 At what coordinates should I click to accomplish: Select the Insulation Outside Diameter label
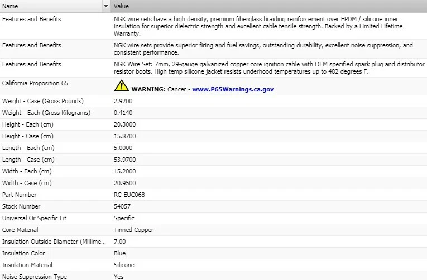point(54,242)
